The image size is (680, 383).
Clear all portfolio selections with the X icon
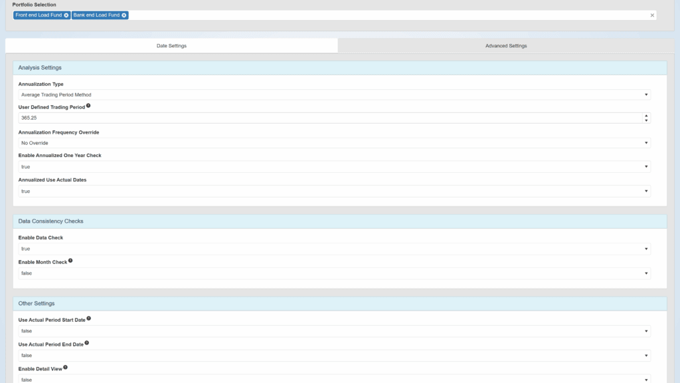[651, 15]
